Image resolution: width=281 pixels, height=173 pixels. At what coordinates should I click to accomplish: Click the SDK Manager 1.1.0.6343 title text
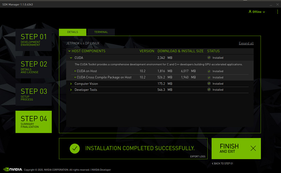(x=18, y=4)
